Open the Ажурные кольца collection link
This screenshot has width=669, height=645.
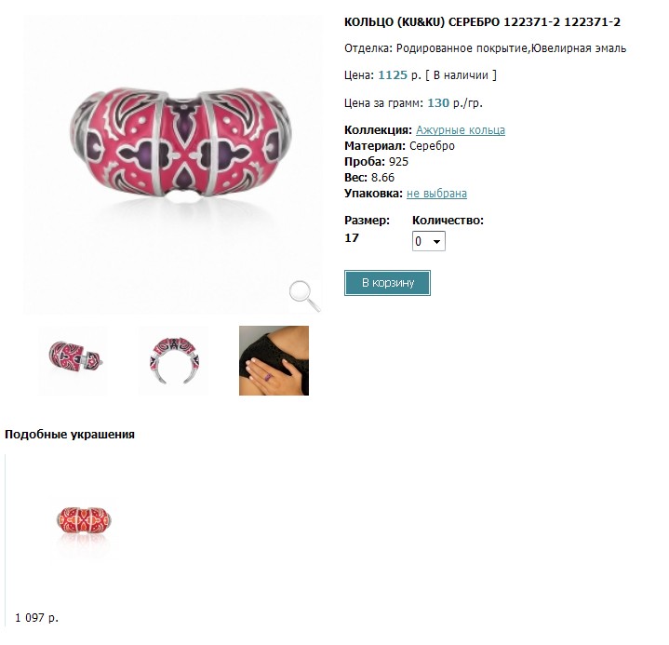[461, 130]
